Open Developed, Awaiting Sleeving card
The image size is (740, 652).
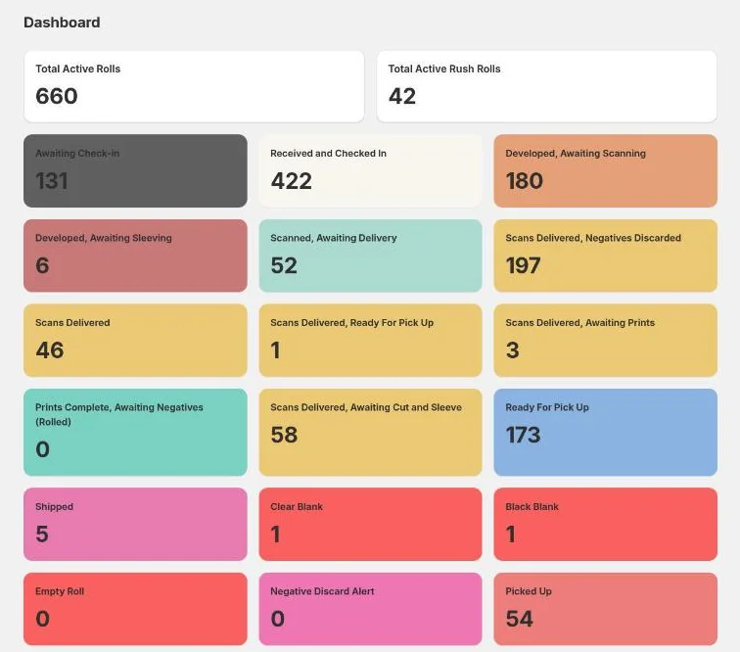pyautogui.click(x=135, y=256)
